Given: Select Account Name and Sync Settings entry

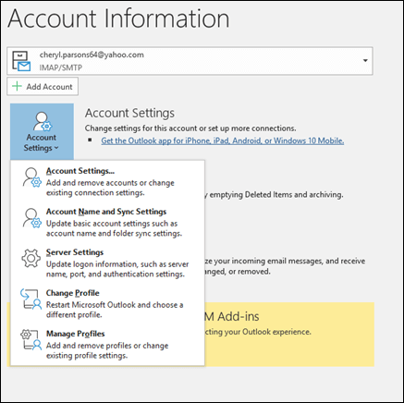Looking at the screenshot, I should click(107, 222).
